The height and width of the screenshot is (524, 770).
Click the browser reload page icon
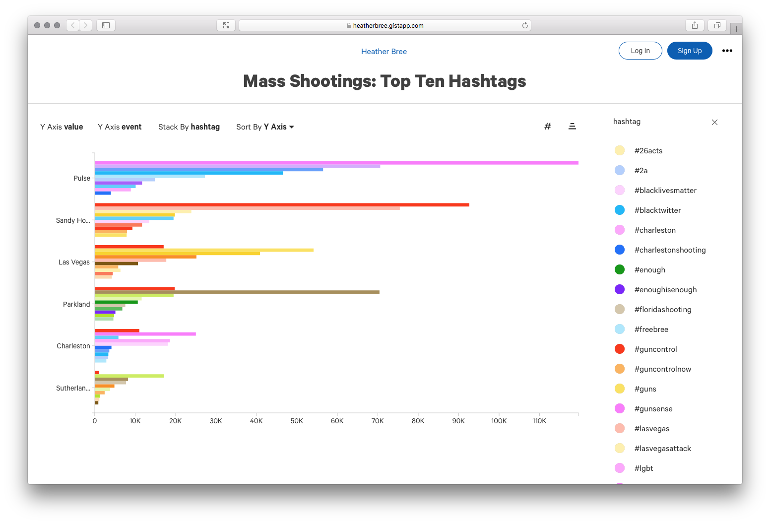pos(525,25)
